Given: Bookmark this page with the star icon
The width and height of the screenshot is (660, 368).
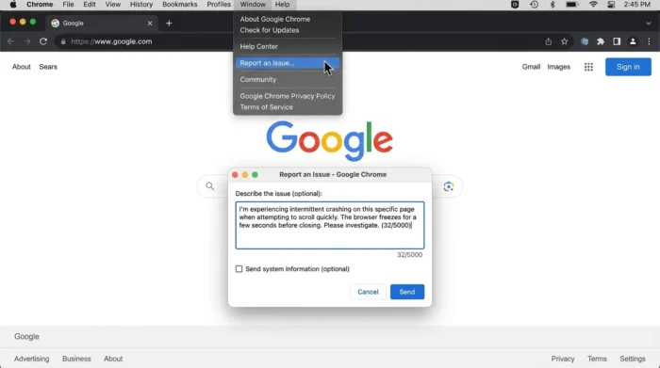Looking at the screenshot, I should [x=565, y=41].
